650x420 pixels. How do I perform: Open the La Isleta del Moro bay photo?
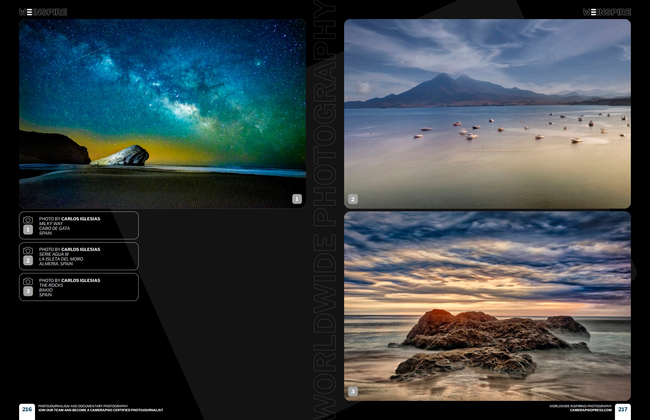click(x=487, y=114)
